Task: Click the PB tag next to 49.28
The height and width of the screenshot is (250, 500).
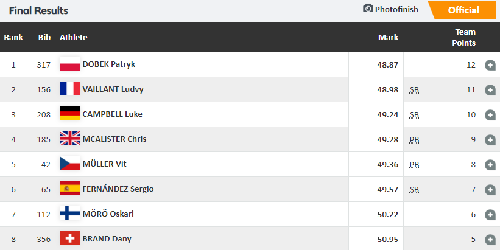Action: [414, 140]
